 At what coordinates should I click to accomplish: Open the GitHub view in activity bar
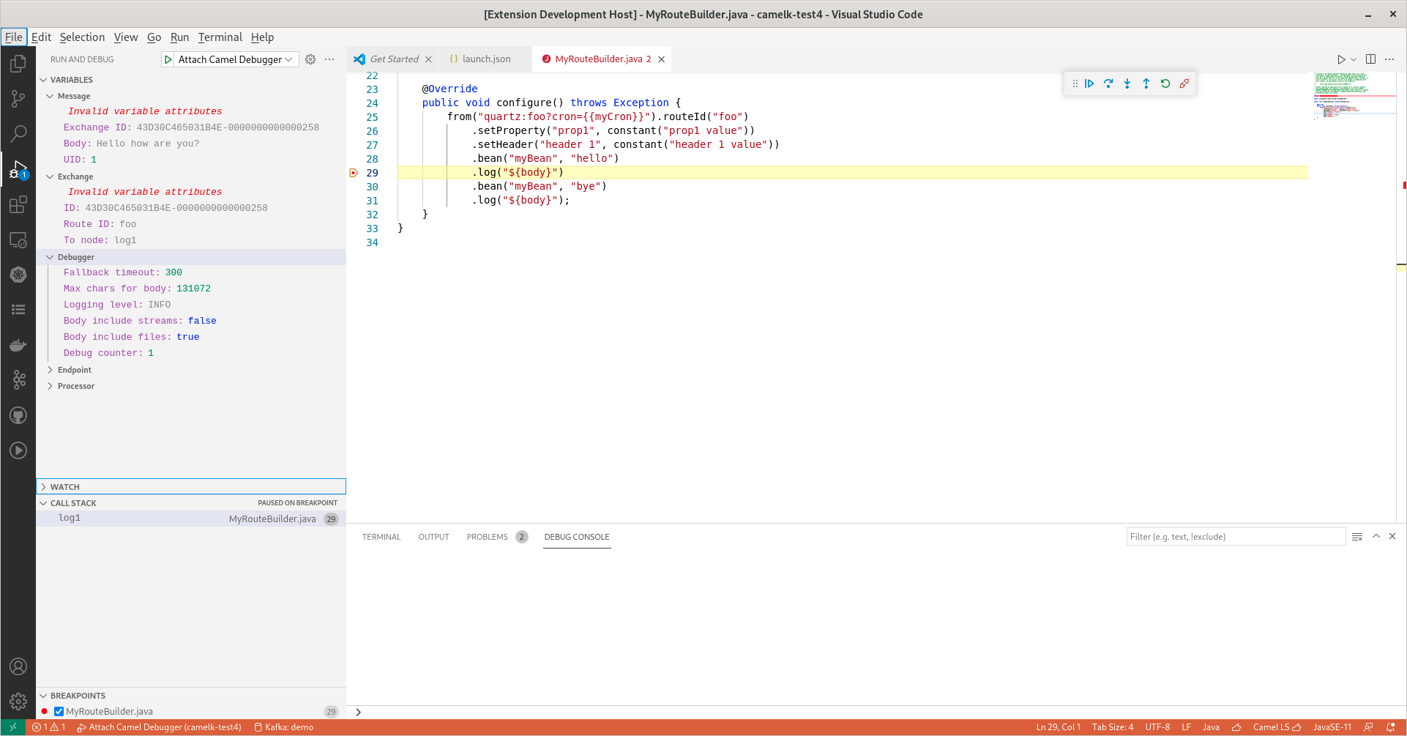coord(18,415)
